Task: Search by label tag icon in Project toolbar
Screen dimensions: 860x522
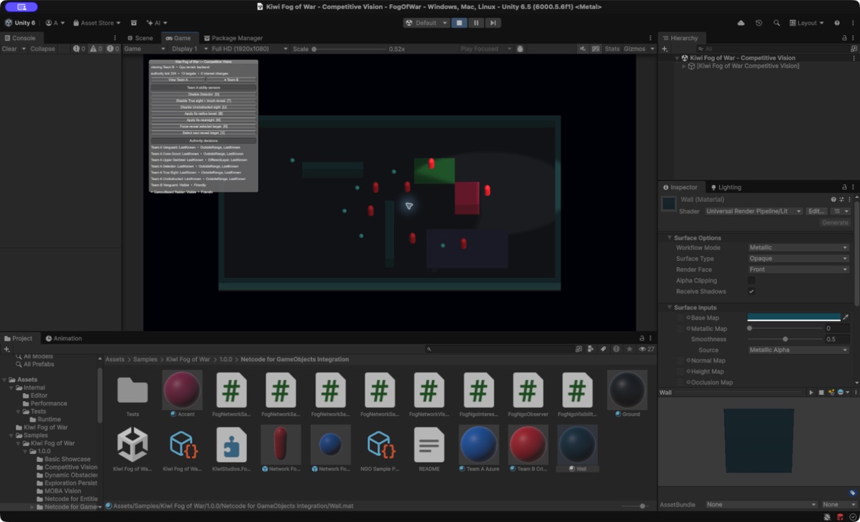Action: point(603,349)
